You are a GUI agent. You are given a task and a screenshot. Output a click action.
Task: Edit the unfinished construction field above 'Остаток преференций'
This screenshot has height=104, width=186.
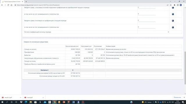click(x=146, y=27)
